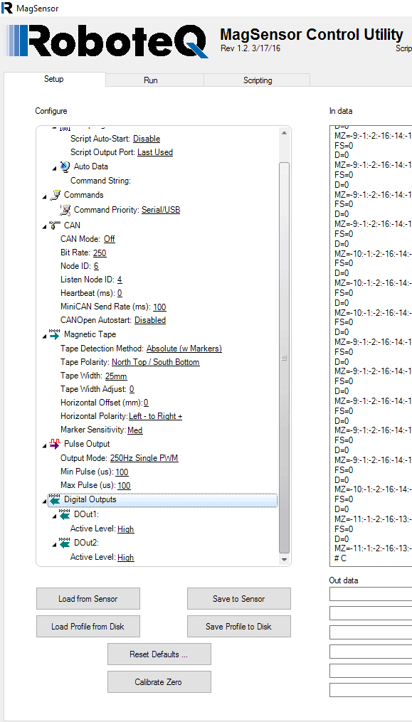Viewport: 412px width, 722px height.
Task: Edit Max Pulse (us) value 100
Action: [x=124, y=485]
